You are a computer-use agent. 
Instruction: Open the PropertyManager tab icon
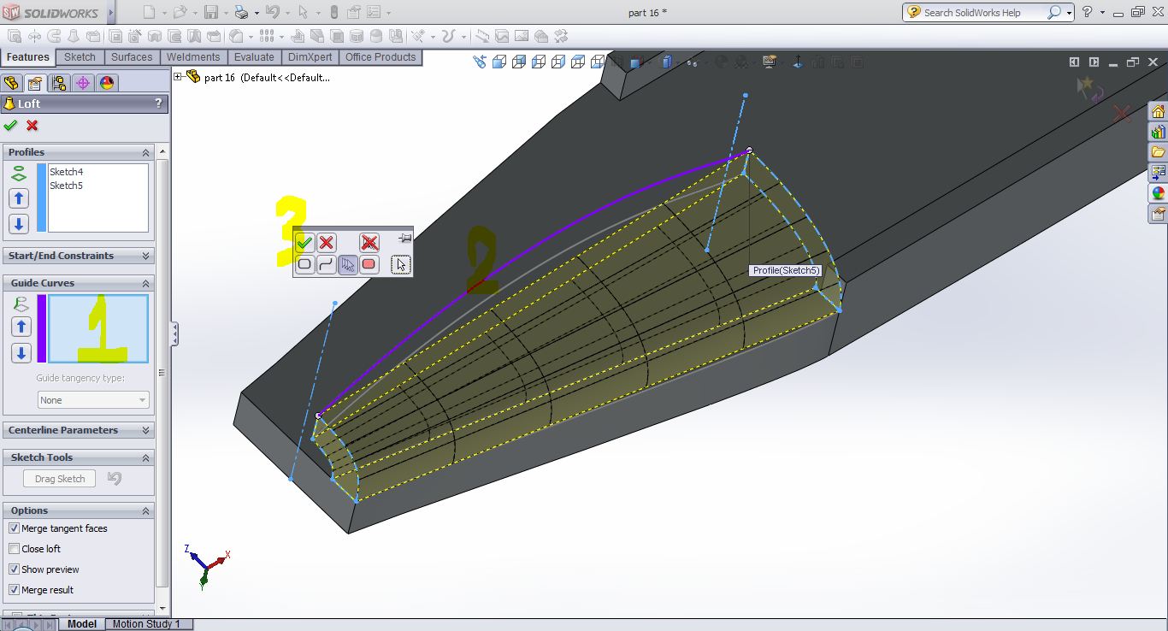tap(34, 83)
